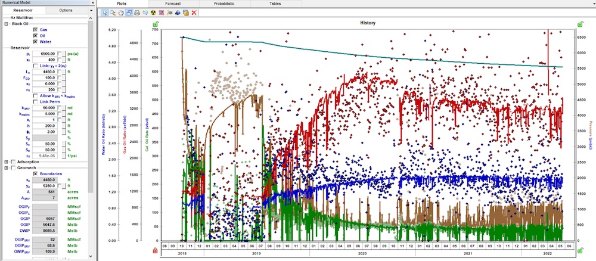Click the initial pressure pi input field

[x=44, y=54]
